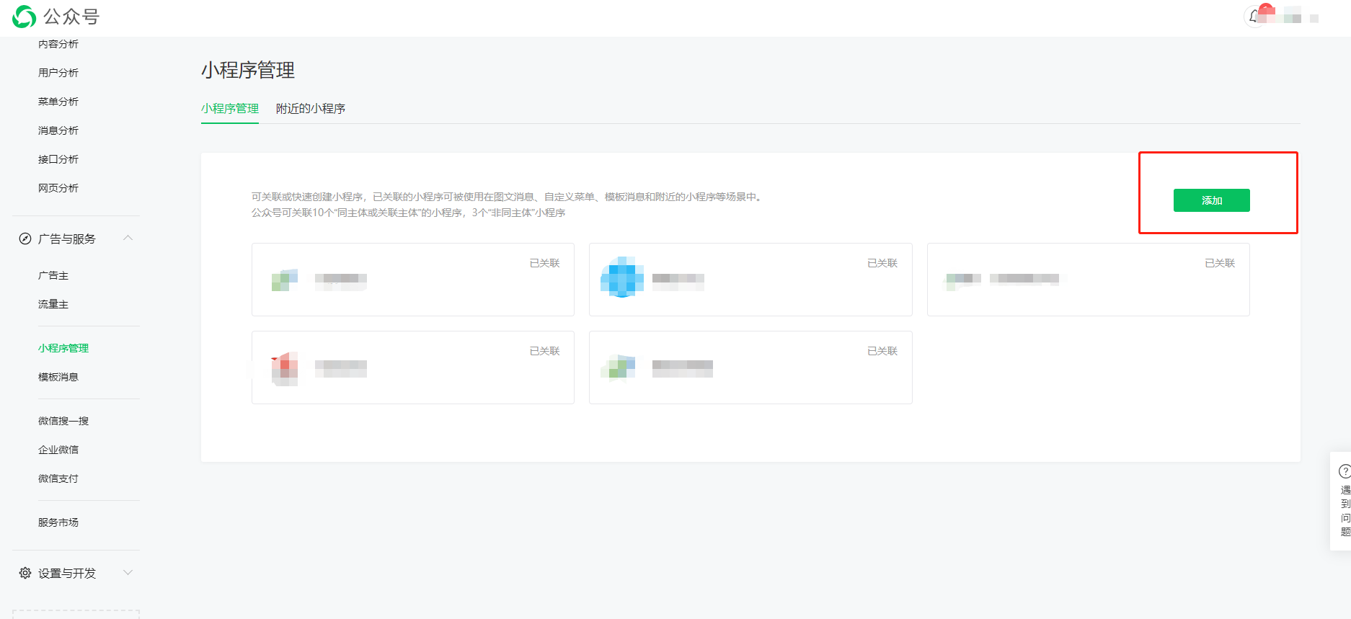Viewport: 1351px width, 619px height.
Task: Navigate to 流量主 page
Action: pos(53,304)
